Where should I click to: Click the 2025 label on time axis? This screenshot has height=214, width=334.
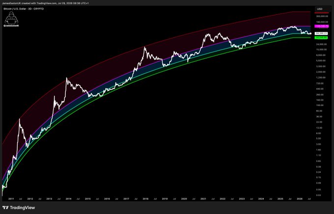coord(280,199)
